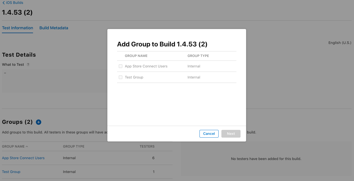Click the Testers column header

point(147,146)
